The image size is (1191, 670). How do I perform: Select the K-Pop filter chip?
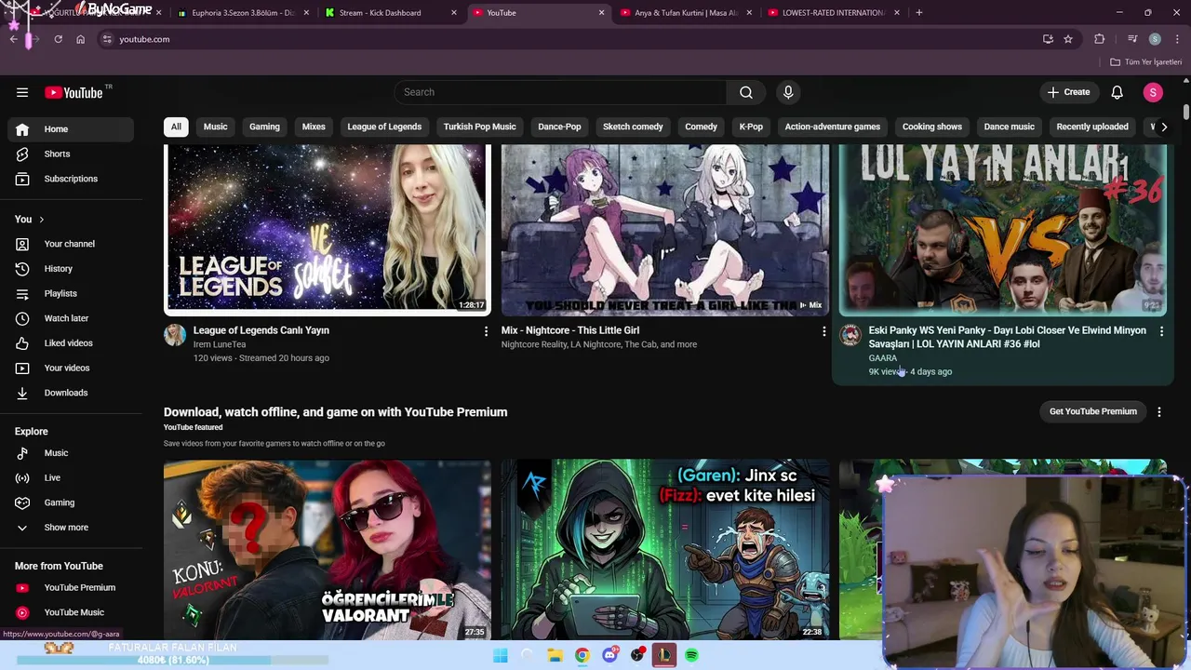[751, 127]
